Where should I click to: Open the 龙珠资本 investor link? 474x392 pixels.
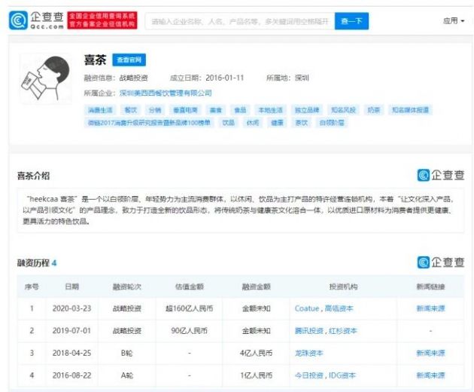click(309, 354)
